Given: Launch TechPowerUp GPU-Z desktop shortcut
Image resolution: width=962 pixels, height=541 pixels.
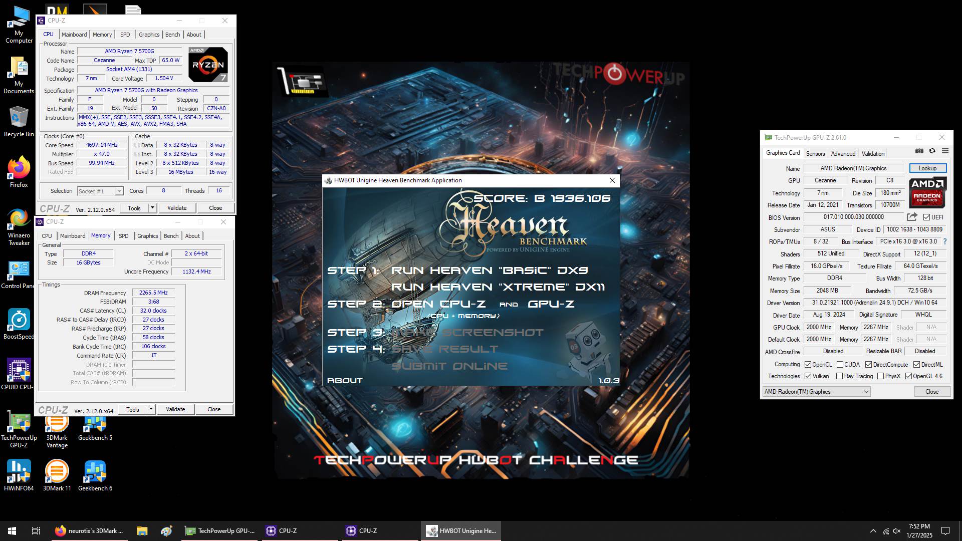Looking at the screenshot, I should click(19, 430).
